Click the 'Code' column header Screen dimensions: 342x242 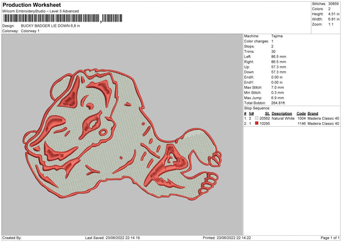301,114
